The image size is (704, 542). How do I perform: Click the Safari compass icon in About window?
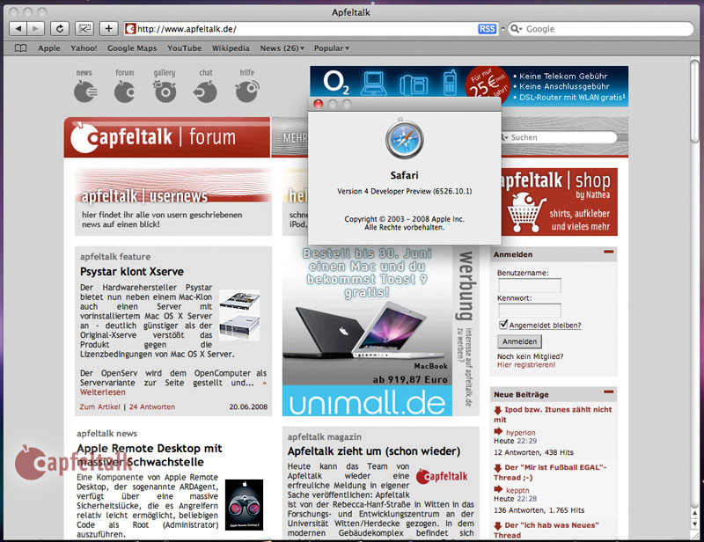[404, 139]
